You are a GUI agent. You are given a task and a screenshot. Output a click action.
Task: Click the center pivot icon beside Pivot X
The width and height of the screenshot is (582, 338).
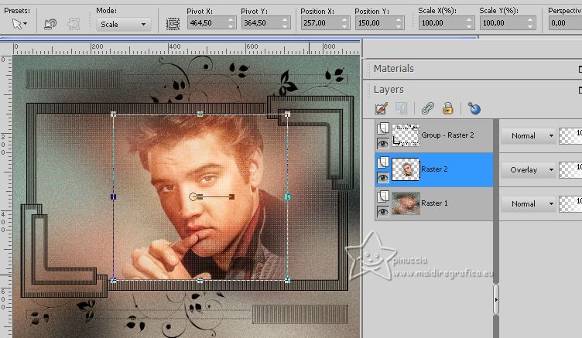coord(173,24)
